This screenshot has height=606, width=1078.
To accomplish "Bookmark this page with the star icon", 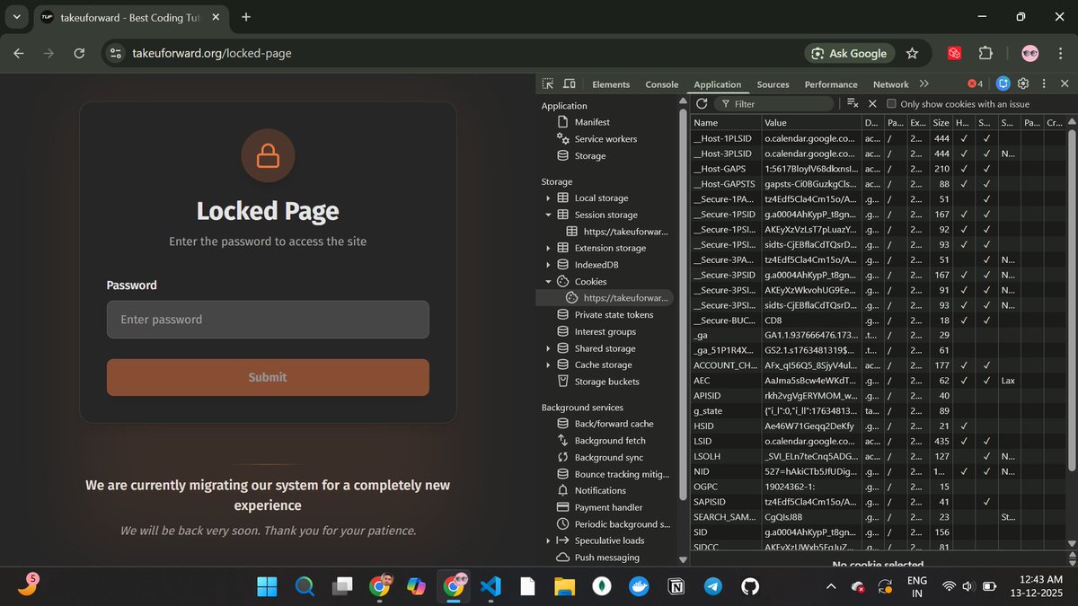I will [913, 53].
